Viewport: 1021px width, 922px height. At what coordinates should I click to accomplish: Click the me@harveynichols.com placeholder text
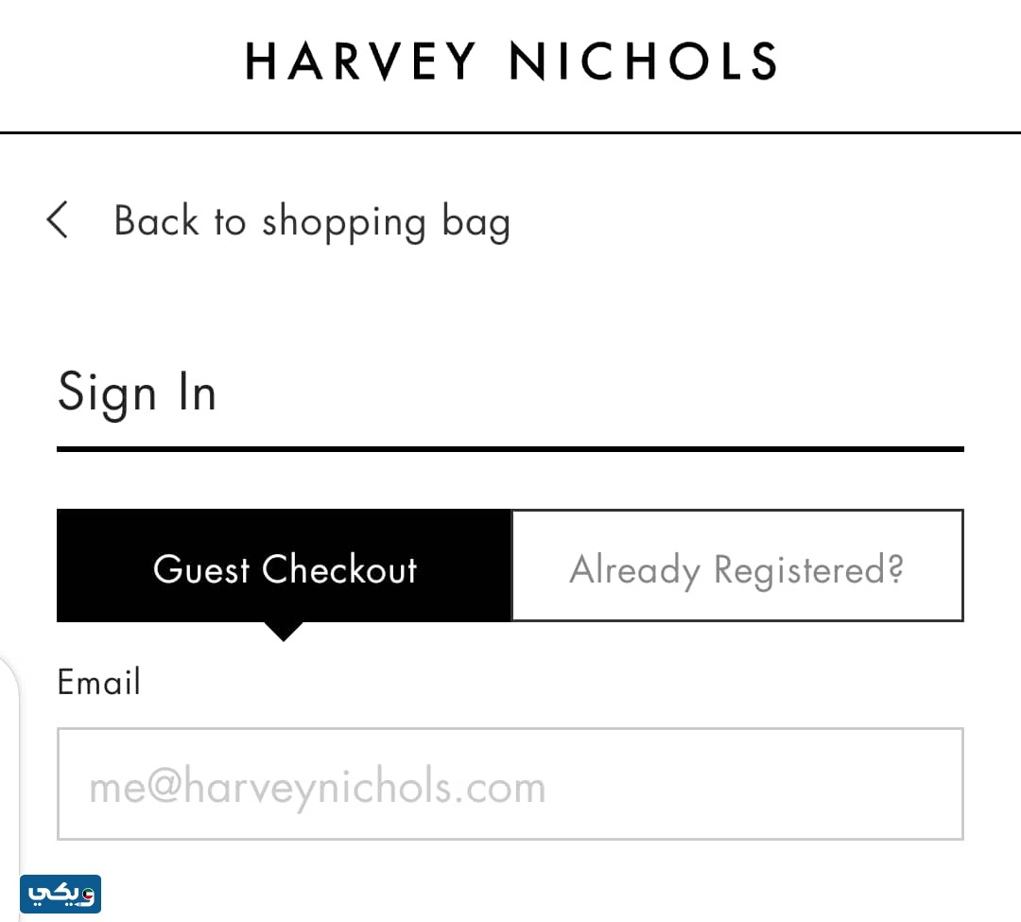(x=318, y=787)
